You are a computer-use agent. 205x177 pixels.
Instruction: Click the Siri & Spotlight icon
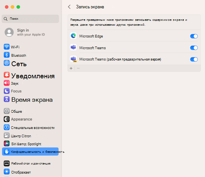6,144
